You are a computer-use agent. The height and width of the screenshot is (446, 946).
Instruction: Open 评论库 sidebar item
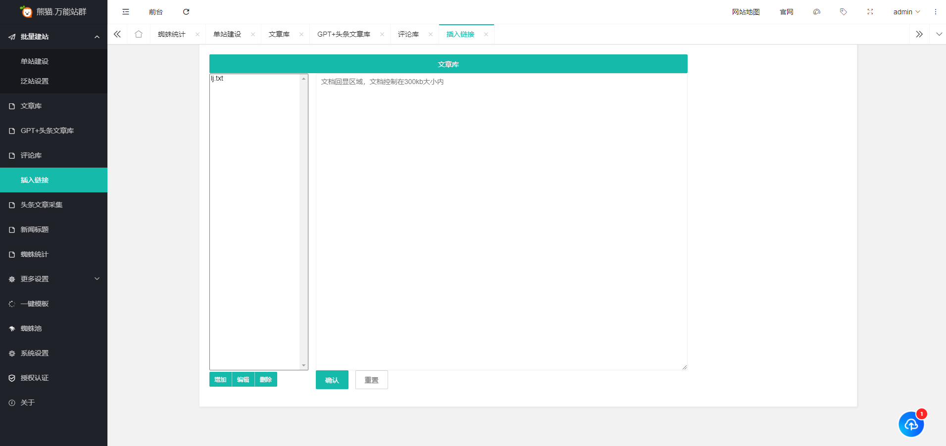click(x=53, y=155)
